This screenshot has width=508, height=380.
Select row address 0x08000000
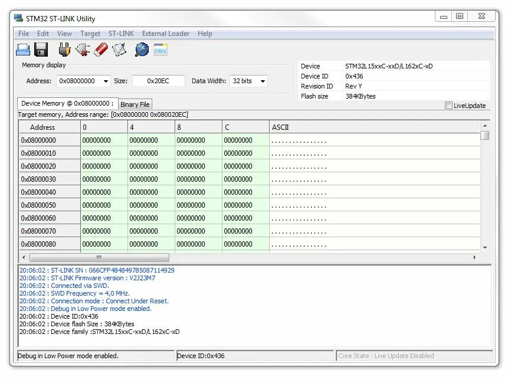click(x=50, y=140)
